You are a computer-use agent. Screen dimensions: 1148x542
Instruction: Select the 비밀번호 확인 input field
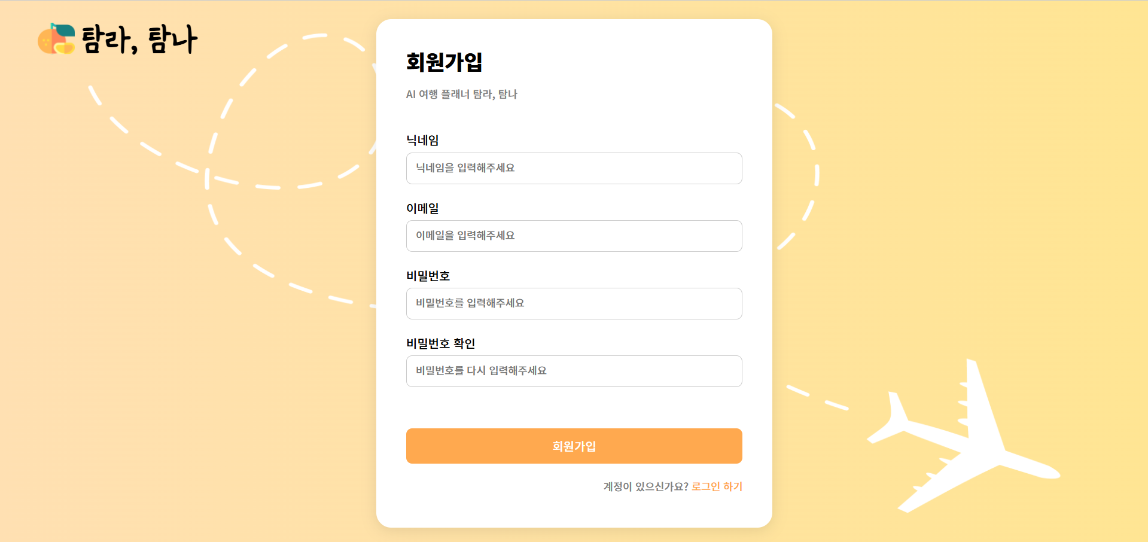point(574,371)
